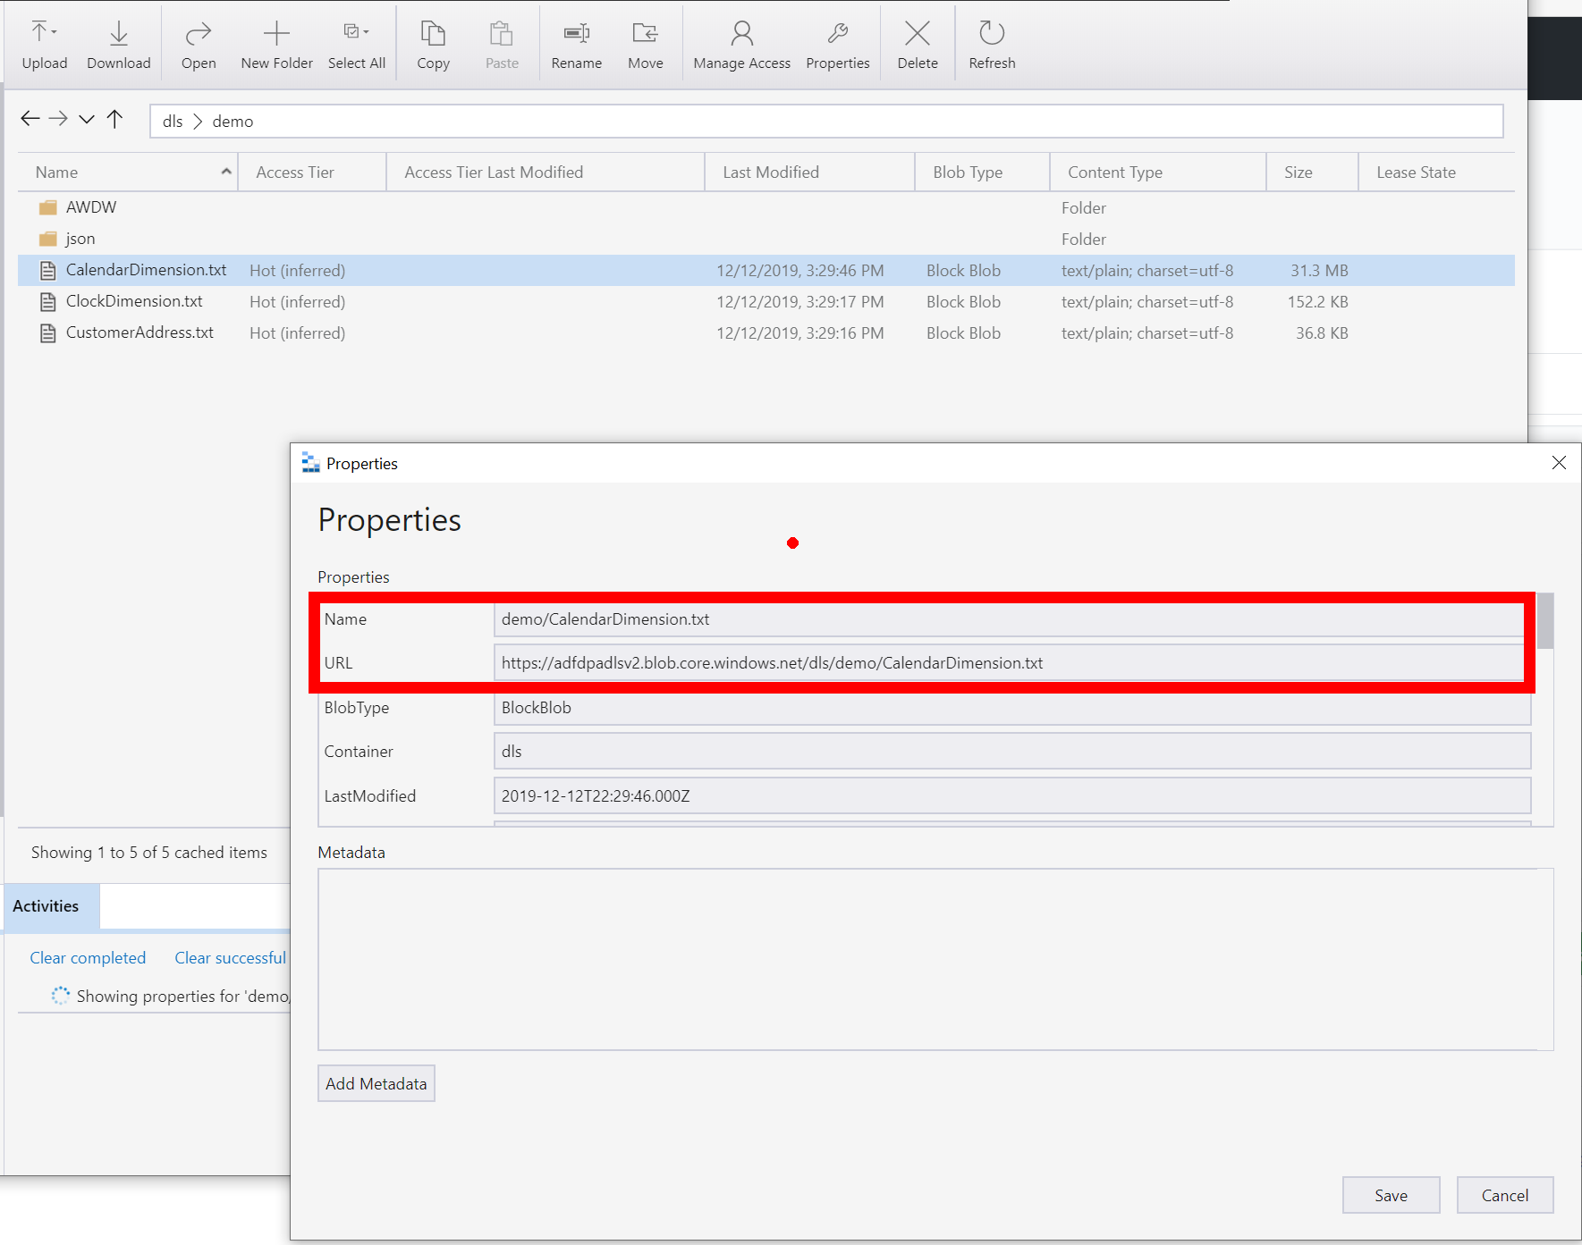Refresh the blob list with Refresh icon
This screenshot has width=1582, height=1245.
[992, 31]
